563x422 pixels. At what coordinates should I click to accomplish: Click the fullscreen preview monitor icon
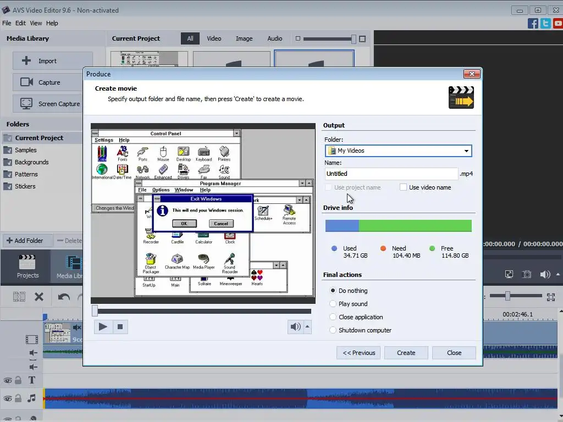pos(509,275)
